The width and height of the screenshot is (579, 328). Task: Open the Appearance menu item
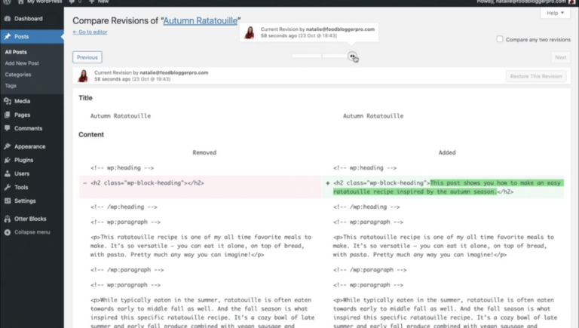(x=32, y=146)
